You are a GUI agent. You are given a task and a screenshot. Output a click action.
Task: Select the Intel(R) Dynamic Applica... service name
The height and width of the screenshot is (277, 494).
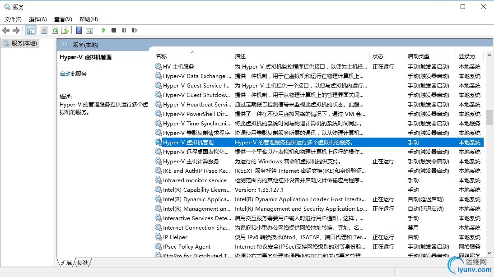(197, 199)
